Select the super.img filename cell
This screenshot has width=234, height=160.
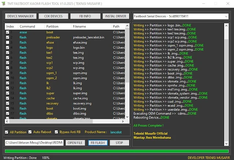click(80, 93)
